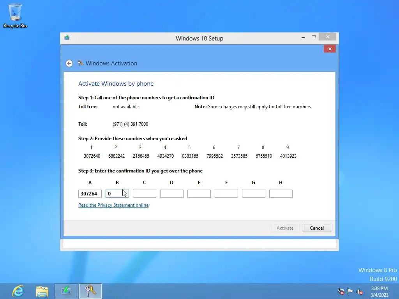Click installation ID group 4934270
The image size is (399, 299).
pos(165,156)
